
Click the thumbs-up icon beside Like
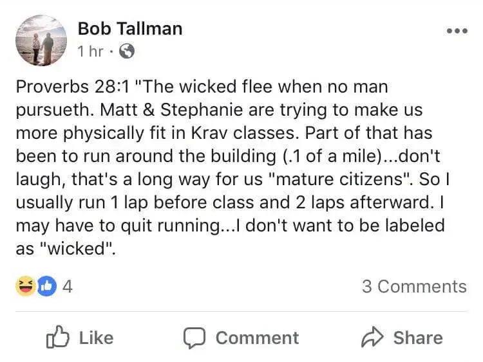click(58, 337)
